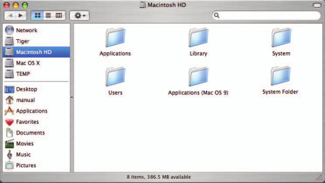Minimize the window with the yellow button

(x=16, y=5)
